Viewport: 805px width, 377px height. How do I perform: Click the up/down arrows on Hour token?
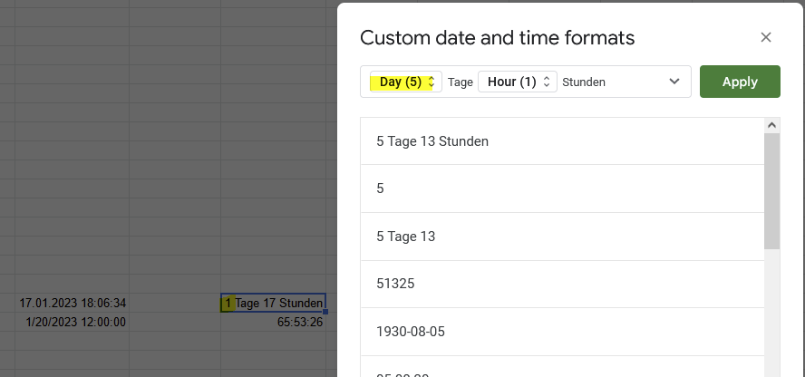coord(547,82)
